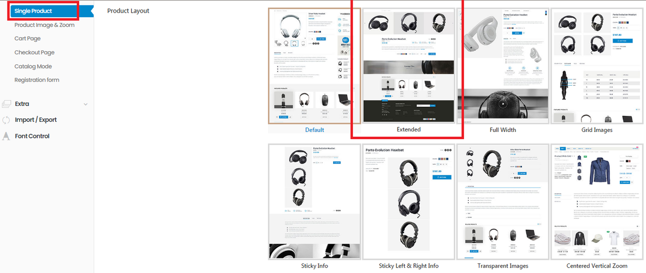
Task: Choose the Default product layout thumbnail
Action: (x=314, y=66)
